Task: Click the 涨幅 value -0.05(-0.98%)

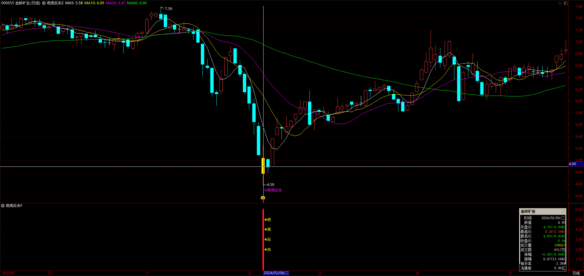Action: (x=553, y=254)
